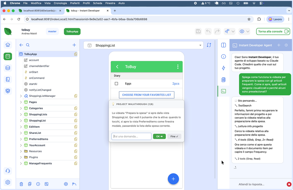The width and height of the screenshot is (293, 190).
Task: Open the Cronologia menu in menu bar
Action: coord(60,3)
